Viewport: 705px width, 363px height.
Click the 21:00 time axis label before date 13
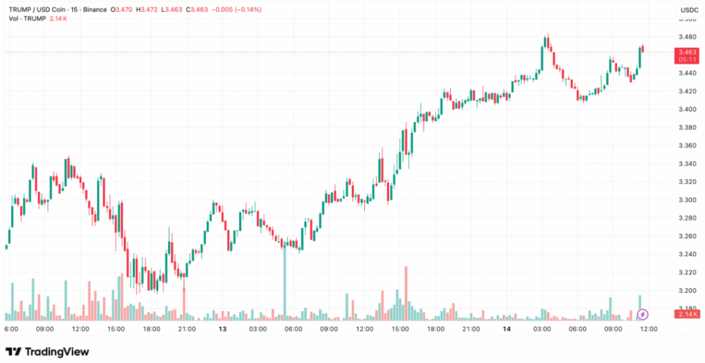point(187,329)
